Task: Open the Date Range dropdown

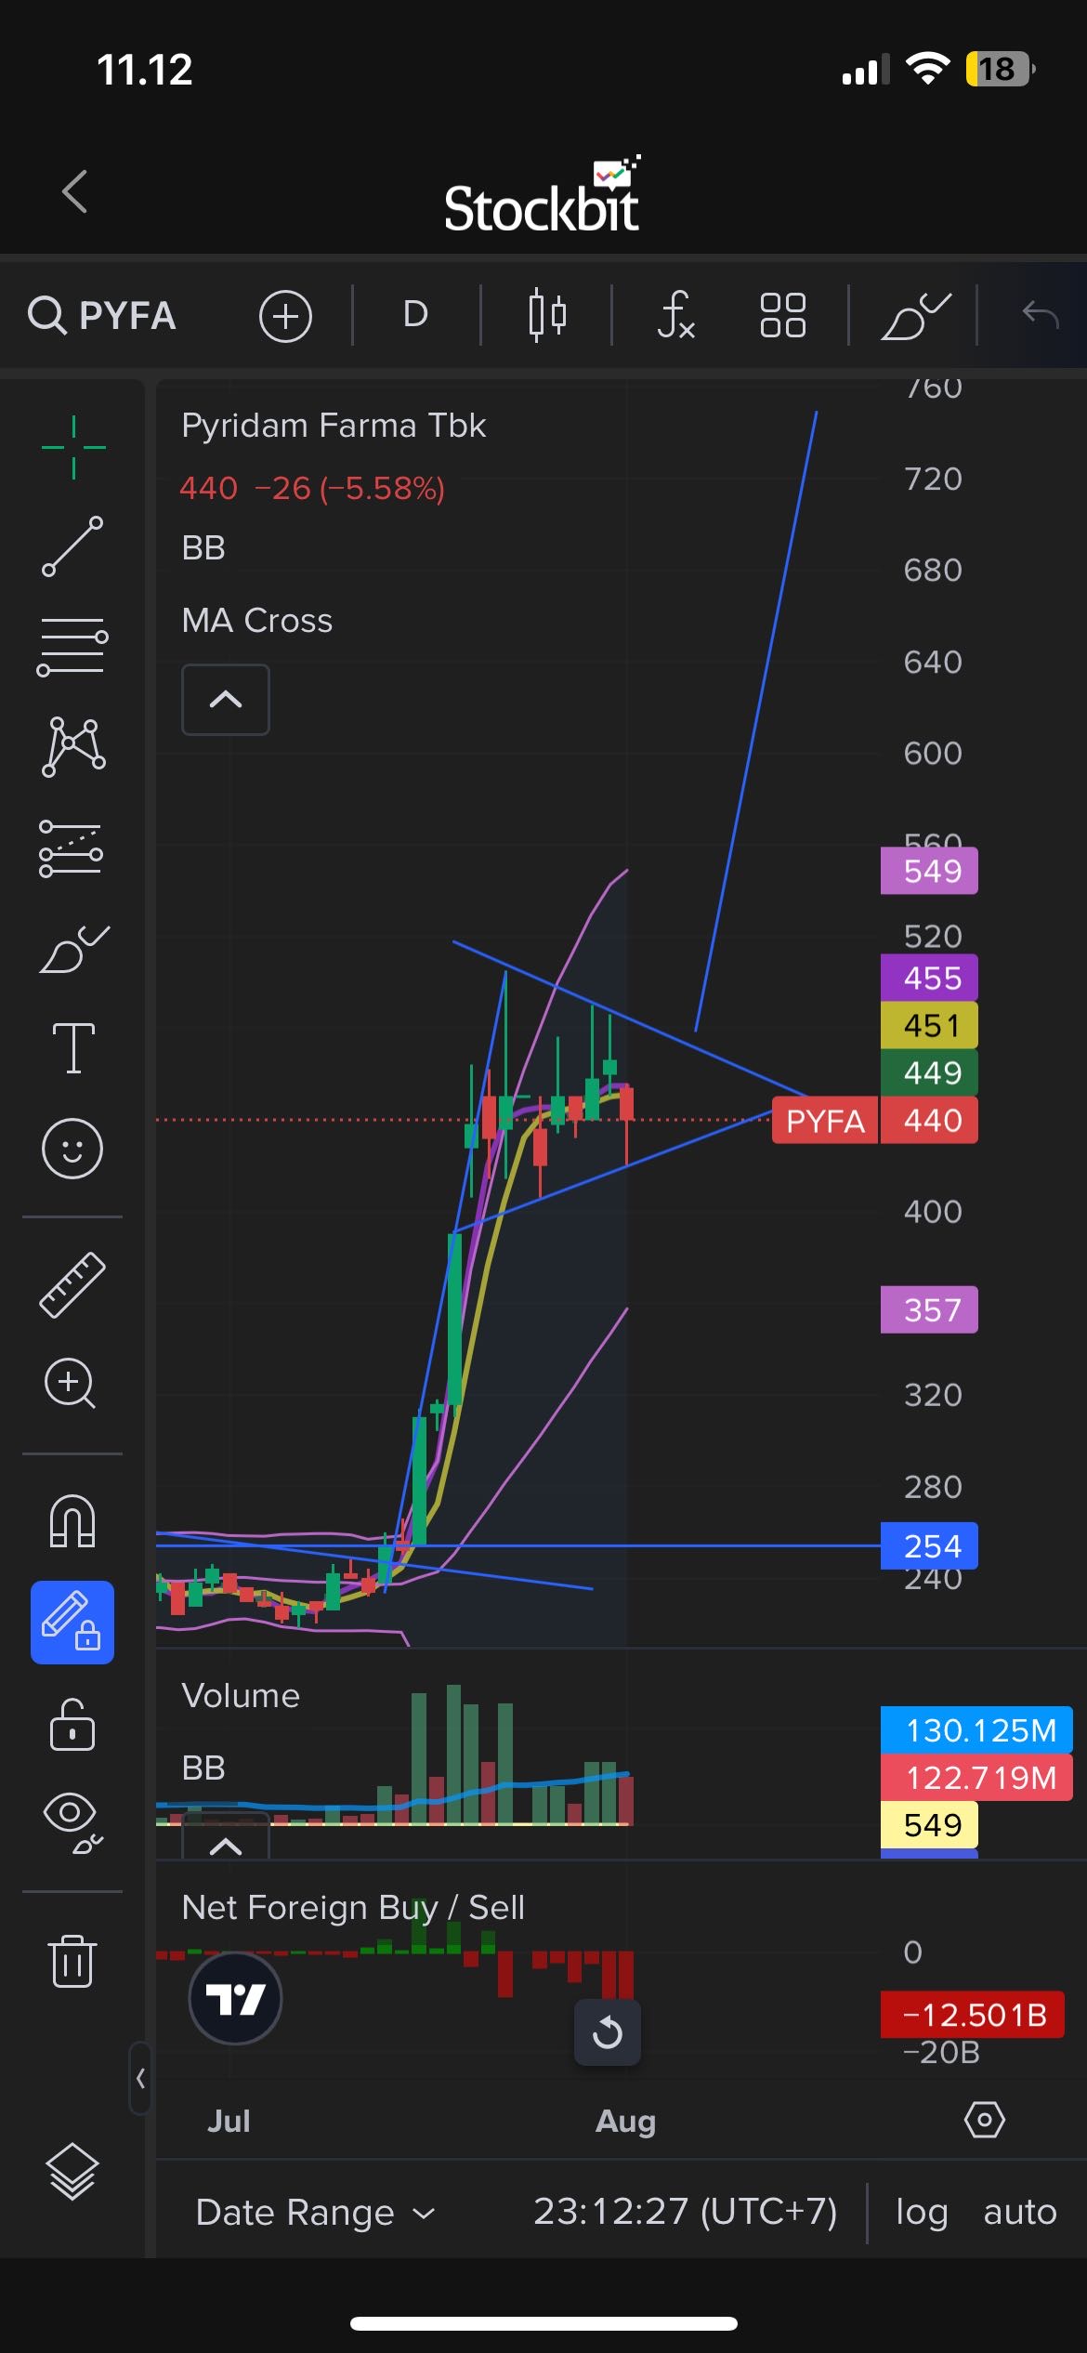Action: pyautogui.click(x=315, y=2212)
